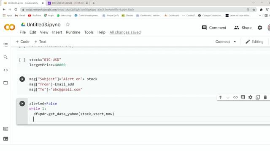Rename the Untitled3.ipynb title
The width and height of the screenshot is (270, 151).
pos(43,25)
